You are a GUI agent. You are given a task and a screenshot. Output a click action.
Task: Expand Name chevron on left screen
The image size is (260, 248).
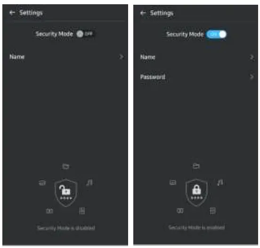coord(121,57)
